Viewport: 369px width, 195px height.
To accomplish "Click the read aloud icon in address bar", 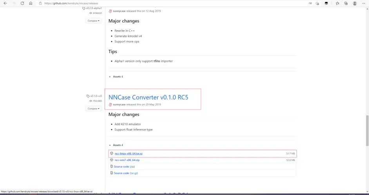I will [310, 3].
